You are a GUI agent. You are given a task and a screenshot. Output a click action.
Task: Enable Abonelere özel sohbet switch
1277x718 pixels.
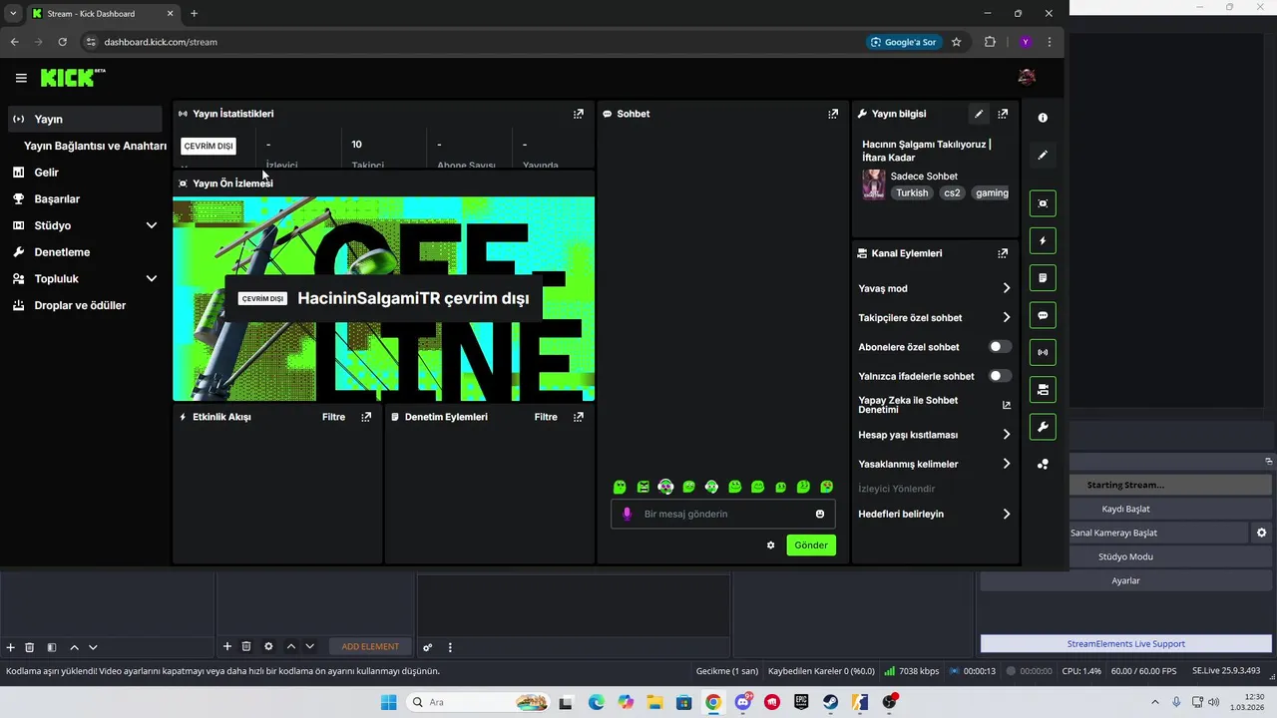[x=1000, y=347]
